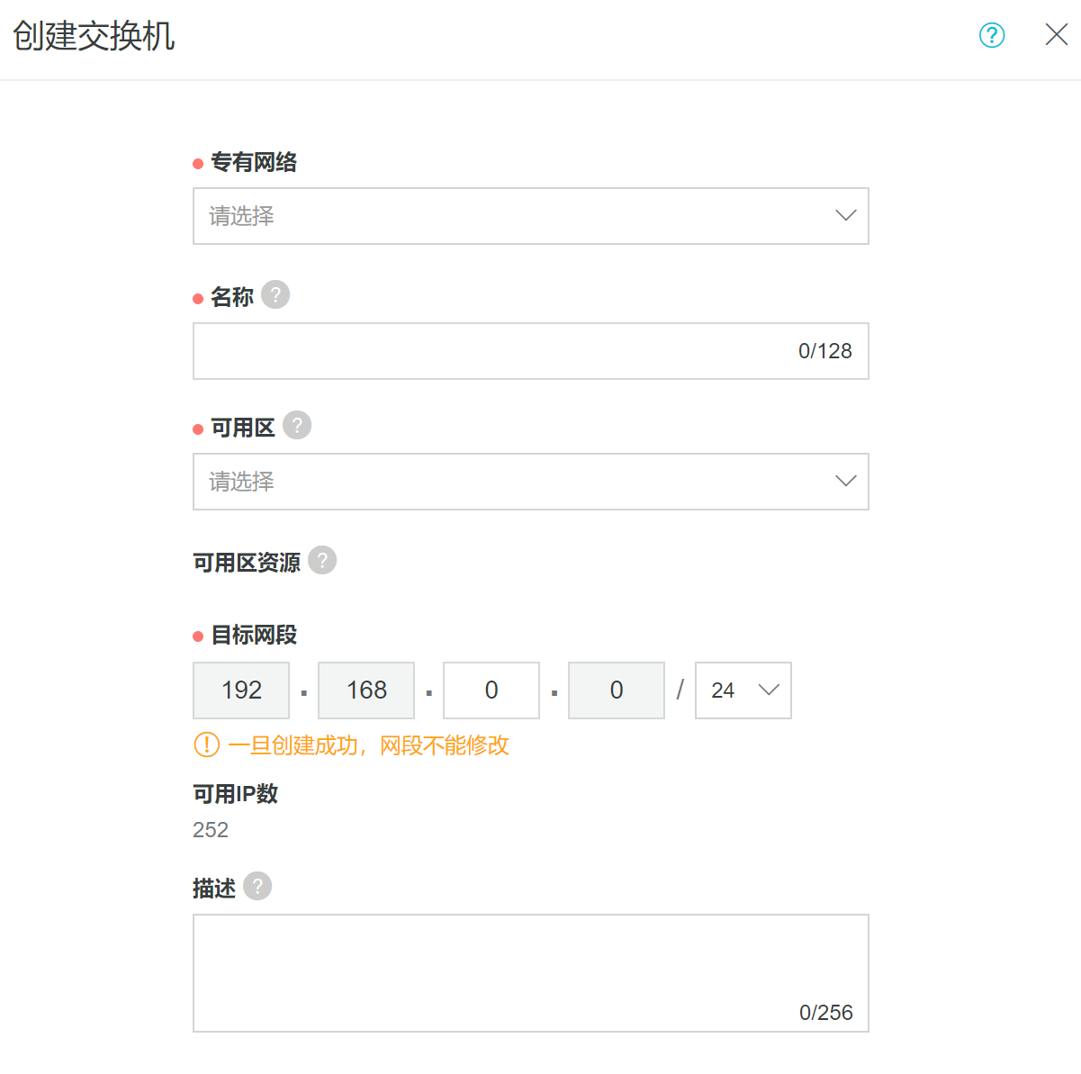
Task: Click inside the 描述 text area
Action: [x=530, y=963]
